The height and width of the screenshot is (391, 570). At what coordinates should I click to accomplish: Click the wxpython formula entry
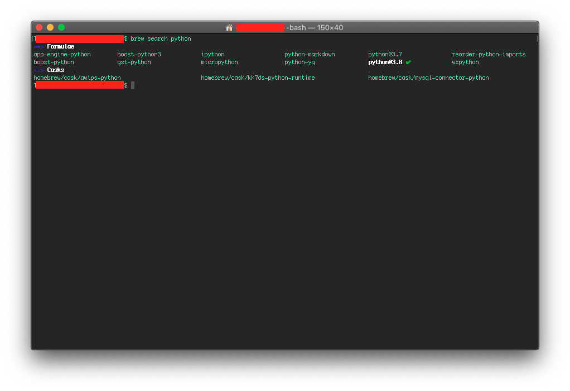tap(465, 62)
